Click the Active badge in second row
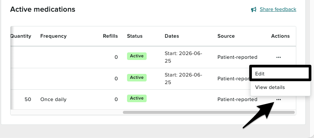Screen dimensions: 314x138 coord(137,78)
